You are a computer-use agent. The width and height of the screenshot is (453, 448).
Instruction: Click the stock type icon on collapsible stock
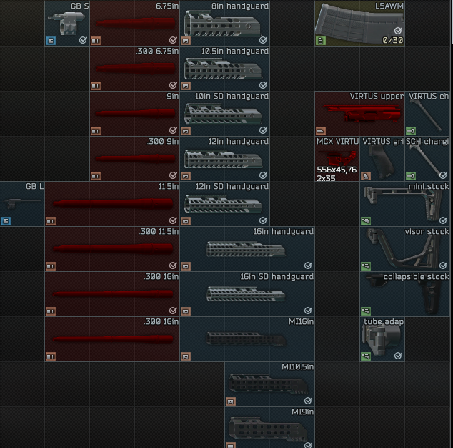pos(366,312)
